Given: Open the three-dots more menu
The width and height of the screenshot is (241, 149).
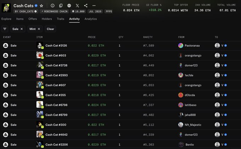Looking at the screenshot, I should coord(94,6).
